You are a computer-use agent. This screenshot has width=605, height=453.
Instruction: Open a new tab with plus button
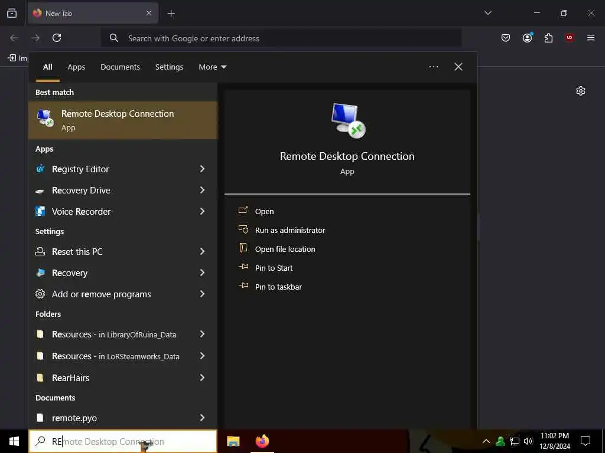[x=171, y=14]
